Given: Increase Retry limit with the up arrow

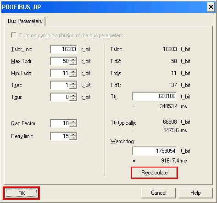Looking at the screenshot, I should (x=73, y=134).
